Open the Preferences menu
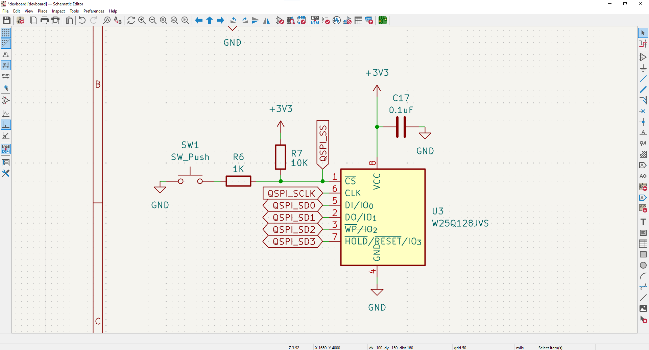This screenshot has height=350, width=649. click(x=94, y=11)
